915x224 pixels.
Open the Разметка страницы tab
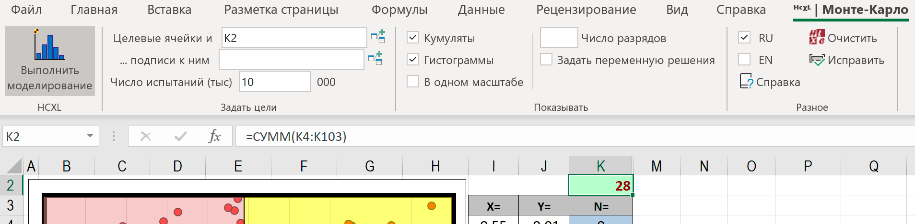point(281,10)
